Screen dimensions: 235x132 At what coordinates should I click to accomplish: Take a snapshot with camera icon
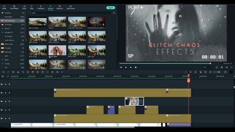point(222,67)
